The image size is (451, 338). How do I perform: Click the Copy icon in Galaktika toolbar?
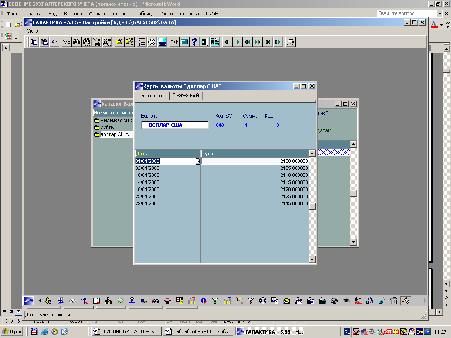[x=34, y=42]
